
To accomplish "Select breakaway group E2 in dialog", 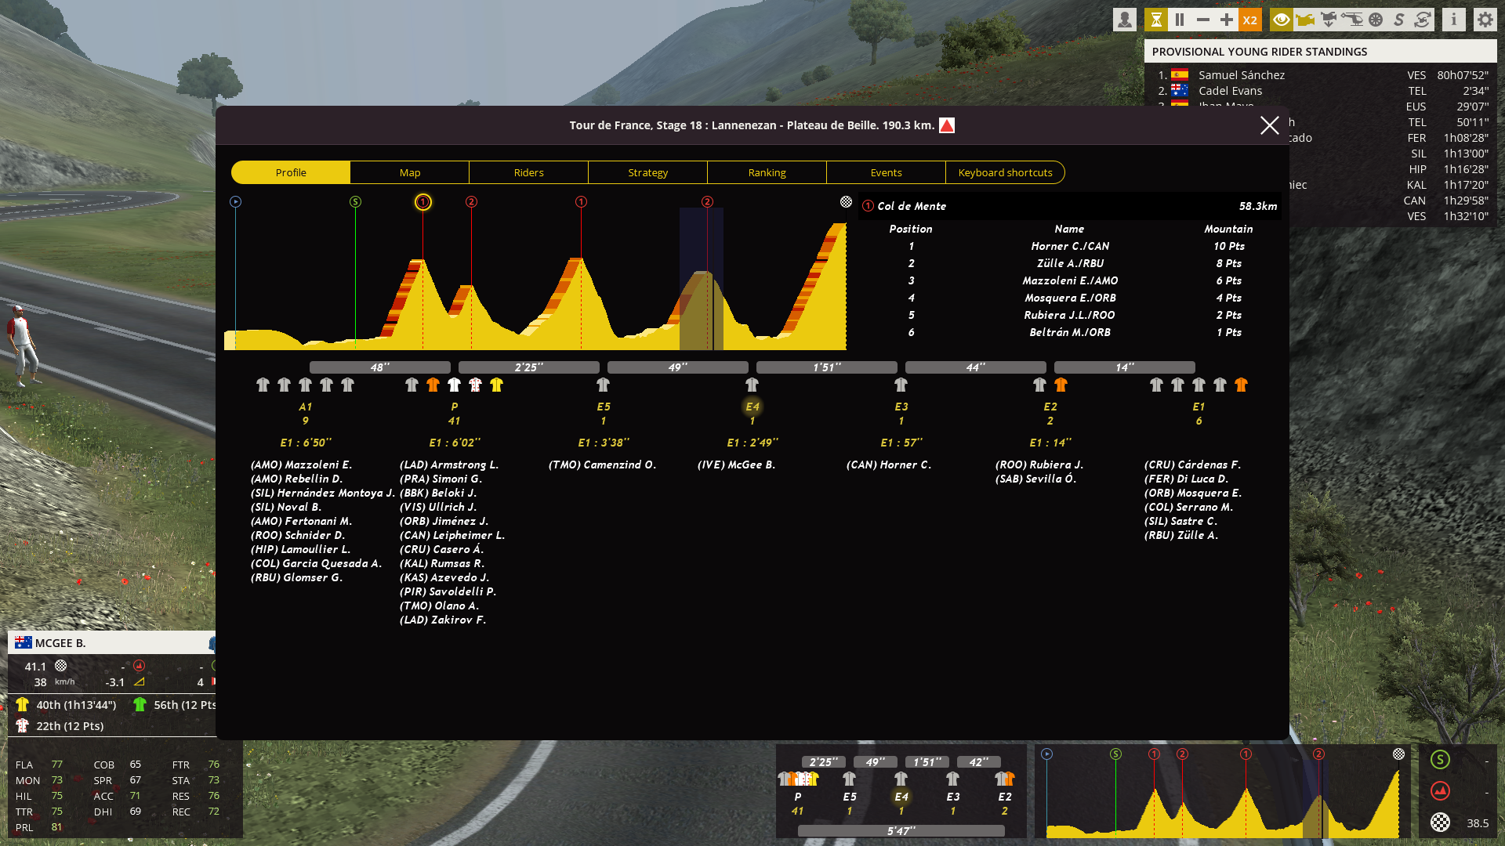I will [1050, 407].
